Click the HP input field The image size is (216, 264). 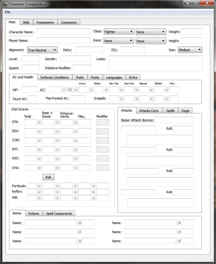29,90
